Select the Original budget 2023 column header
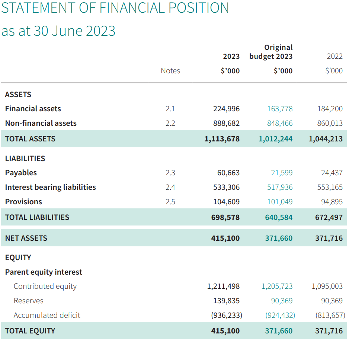The image size is (349, 342). coord(271,52)
